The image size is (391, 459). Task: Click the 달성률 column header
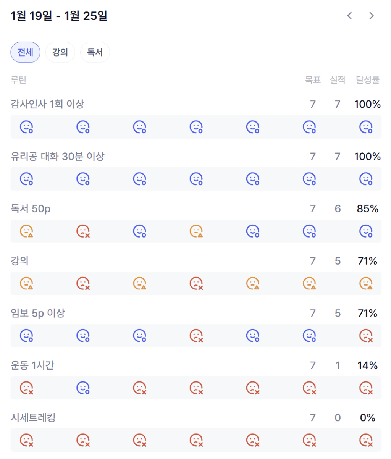pyautogui.click(x=367, y=80)
